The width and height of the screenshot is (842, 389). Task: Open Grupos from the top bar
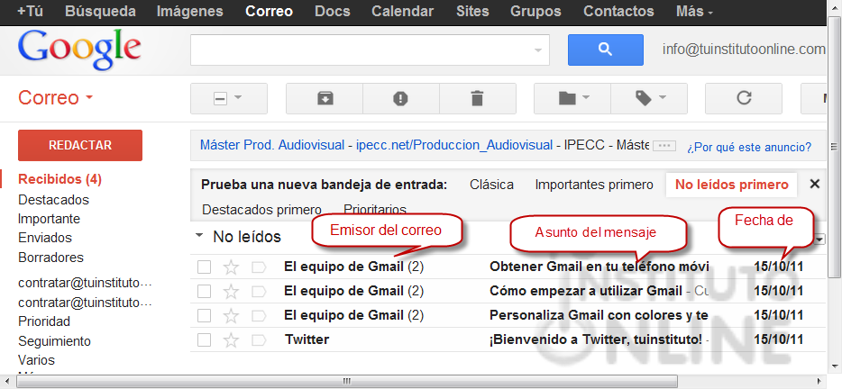pos(535,12)
